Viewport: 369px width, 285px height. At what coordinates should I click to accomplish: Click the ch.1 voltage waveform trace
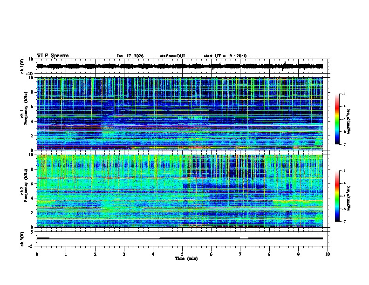click(x=180, y=66)
